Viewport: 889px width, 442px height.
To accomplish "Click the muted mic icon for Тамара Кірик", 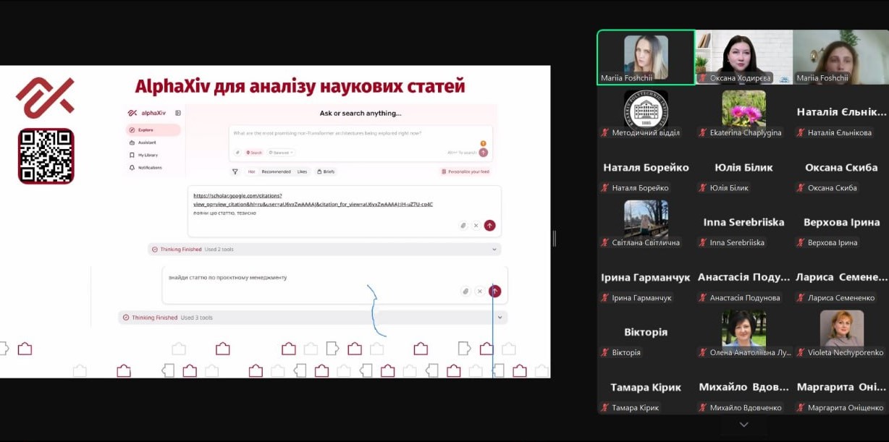I will tap(604, 408).
